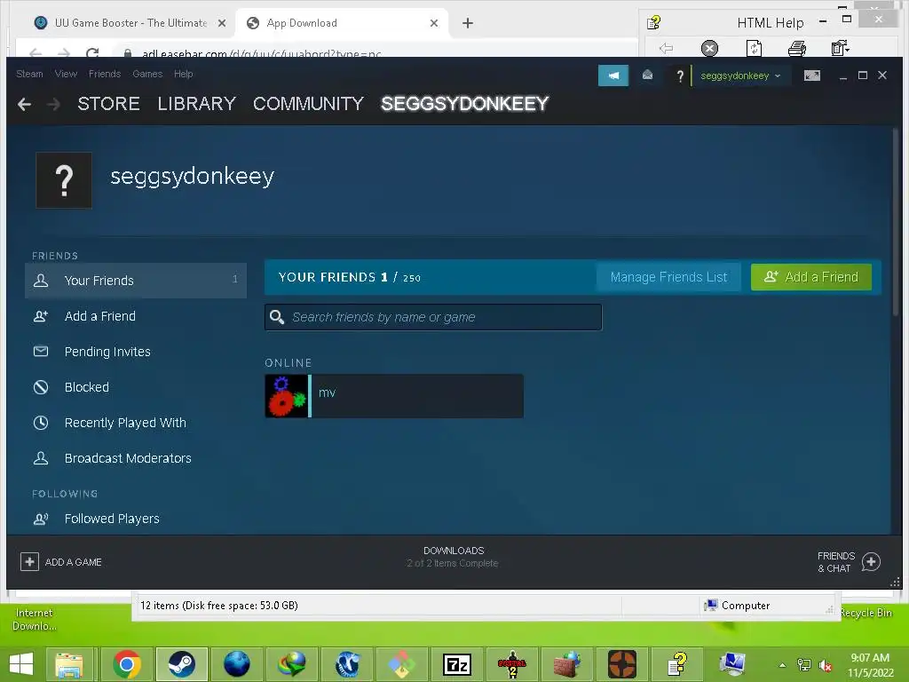This screenshot has height=682, width=909.
Task: Open the Help menu in Steam
Action: [x=183, y=74]
